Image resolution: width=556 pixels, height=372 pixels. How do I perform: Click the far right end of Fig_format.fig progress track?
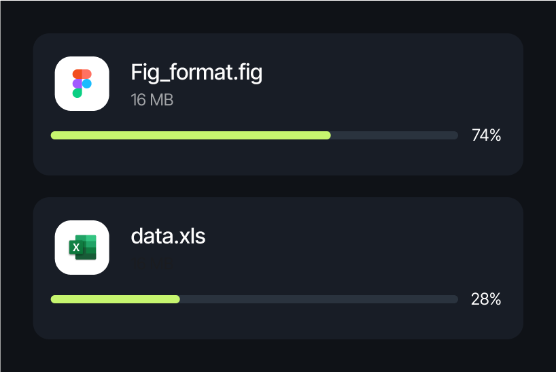click(x=455, y=135)
